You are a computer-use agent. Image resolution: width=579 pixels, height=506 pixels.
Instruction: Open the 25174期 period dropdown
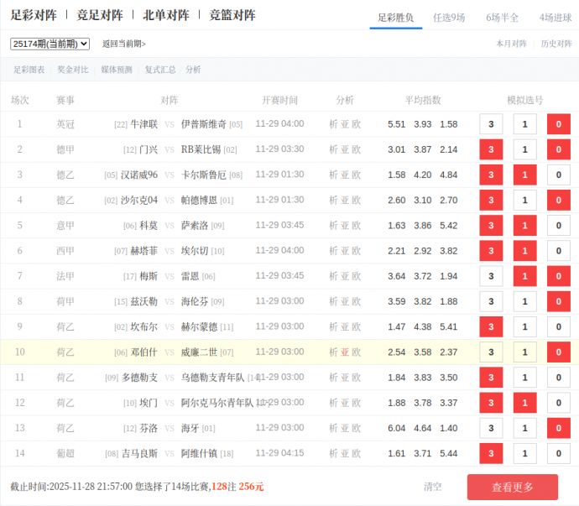50,44
